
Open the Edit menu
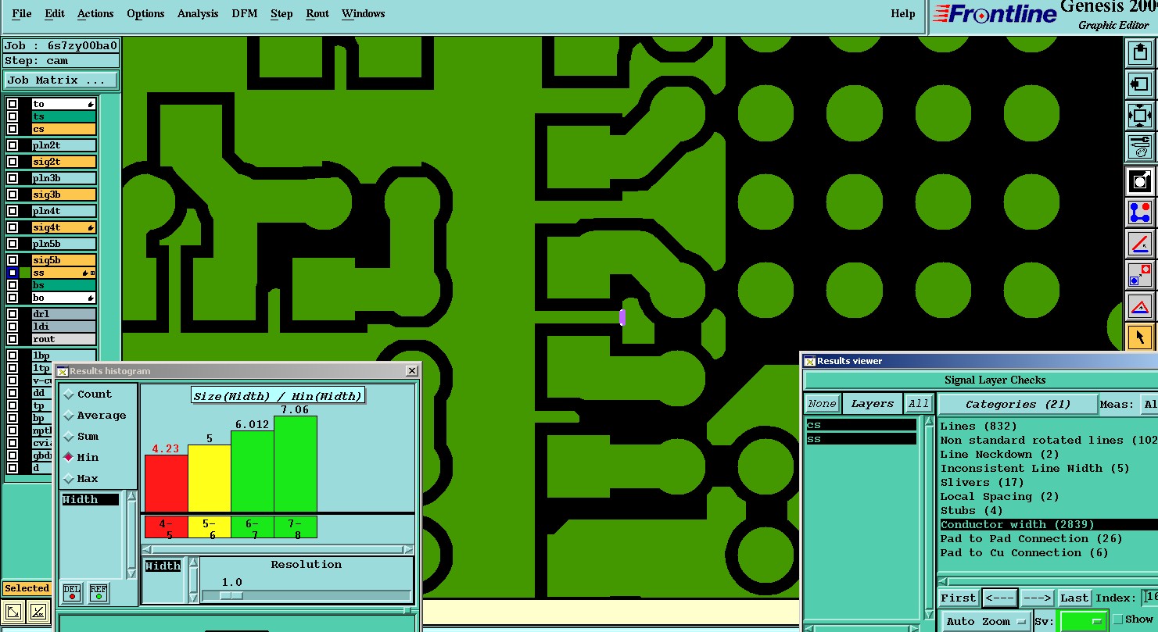(55, 13)
